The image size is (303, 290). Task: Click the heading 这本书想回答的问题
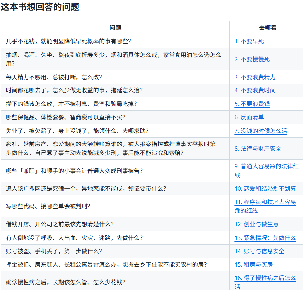40,7
